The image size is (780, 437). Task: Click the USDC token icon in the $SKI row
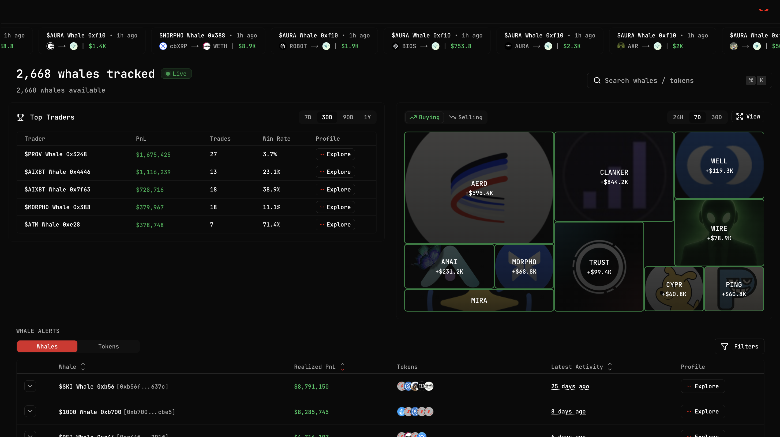pyautogui.click(x=408, y=386)
